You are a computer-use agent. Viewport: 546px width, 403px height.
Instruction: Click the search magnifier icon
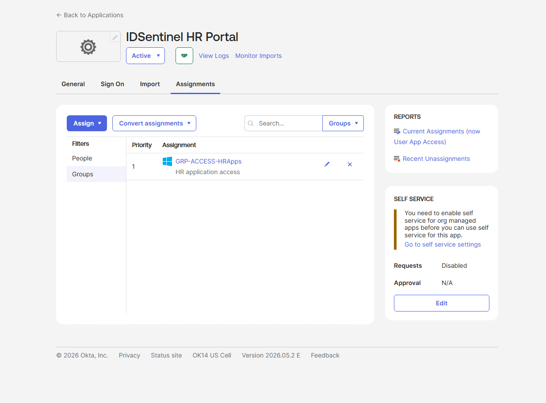251,123
